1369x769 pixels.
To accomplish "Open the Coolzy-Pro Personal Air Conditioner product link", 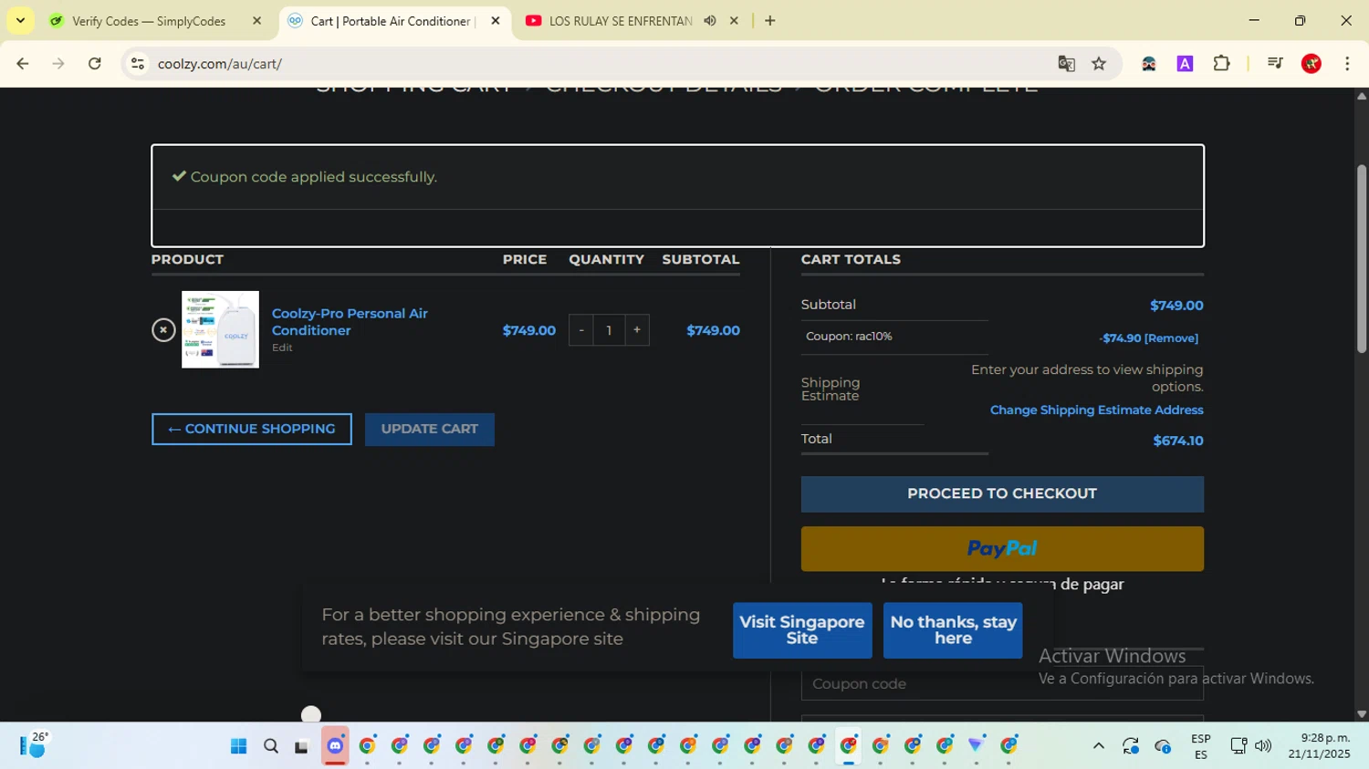I will pyautogui.click(x=350, y=321).
